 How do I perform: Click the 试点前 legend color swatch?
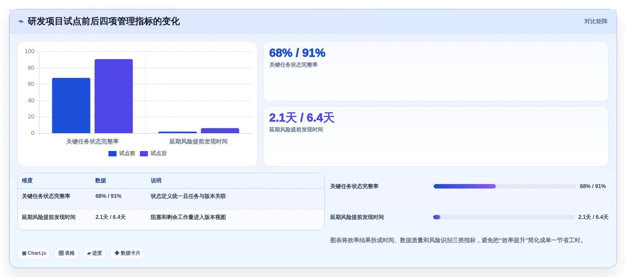(112, 154)
